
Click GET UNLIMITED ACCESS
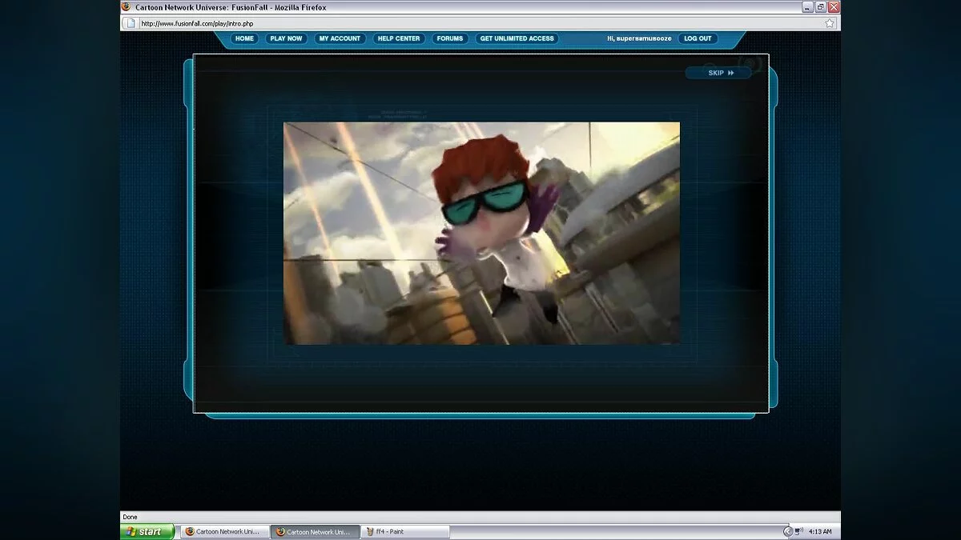point(517,38)
